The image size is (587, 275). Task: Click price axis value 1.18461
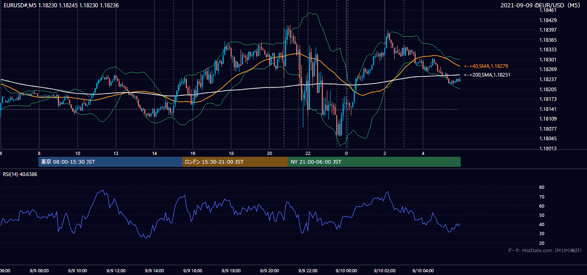click(548, 10)
